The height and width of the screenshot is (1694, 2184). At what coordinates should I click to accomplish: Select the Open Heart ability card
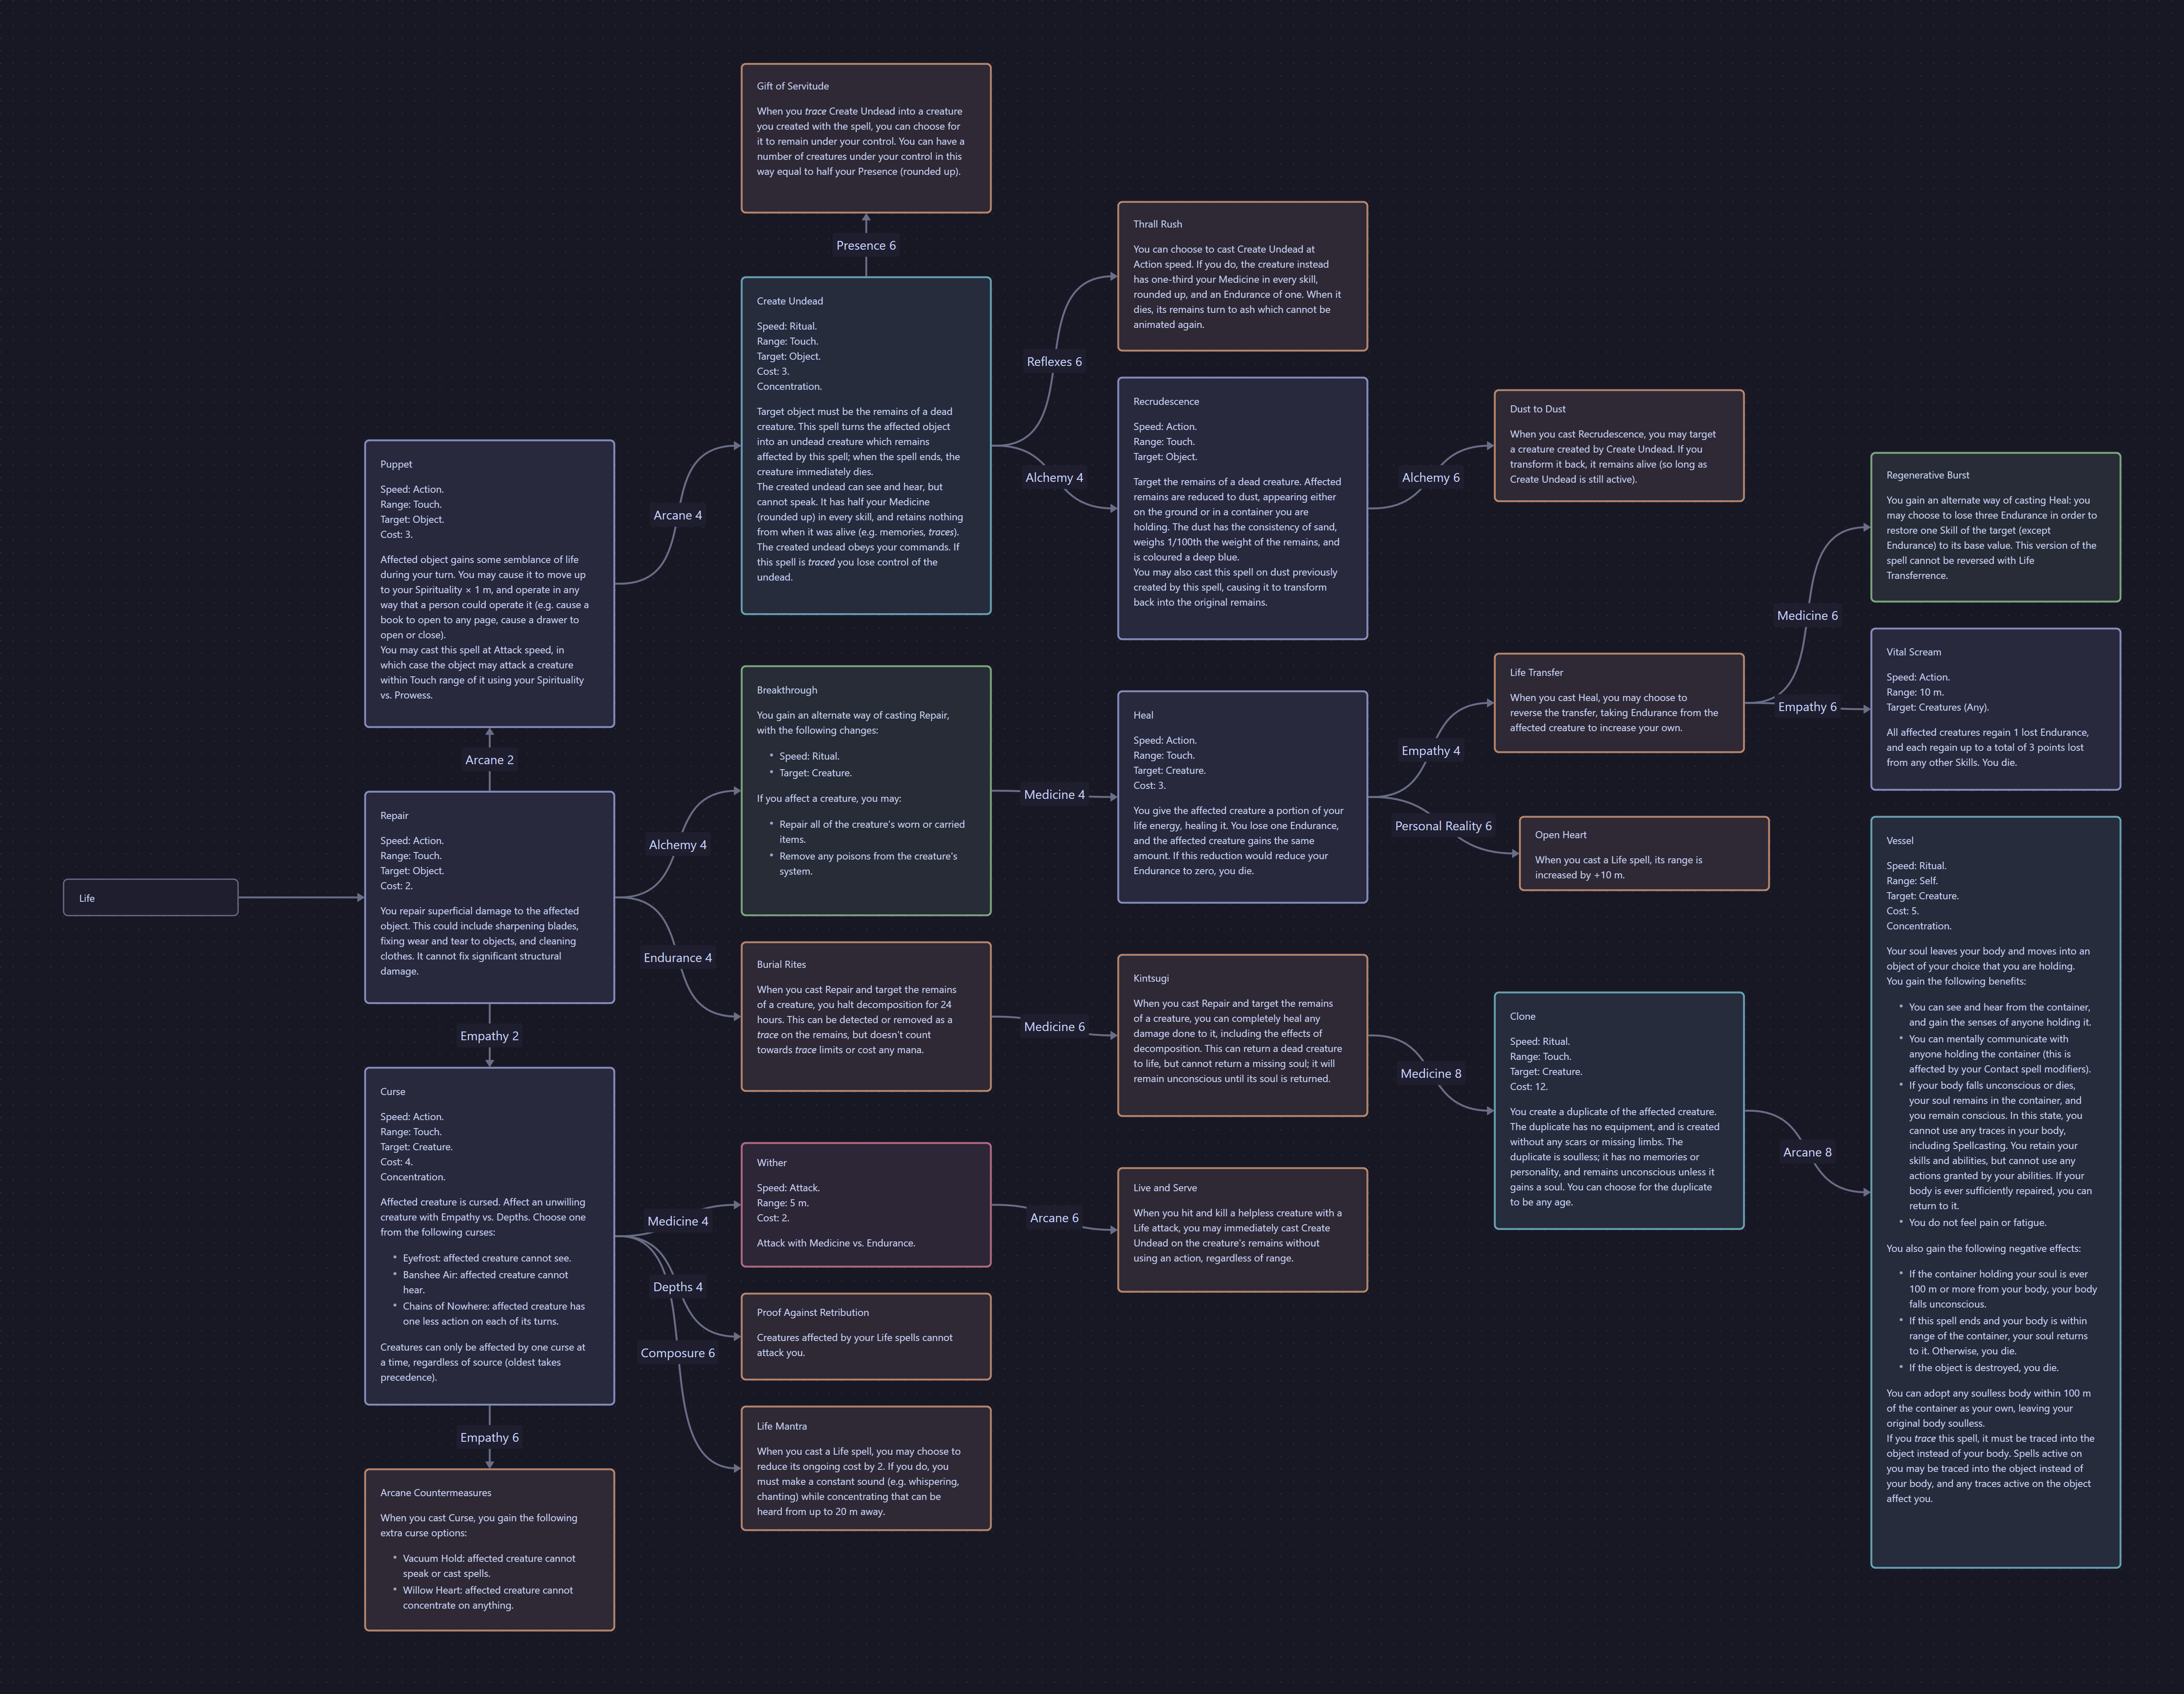[1643, 853]
